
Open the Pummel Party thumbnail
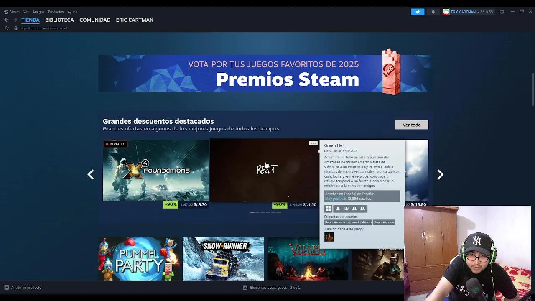pos(139,259)
